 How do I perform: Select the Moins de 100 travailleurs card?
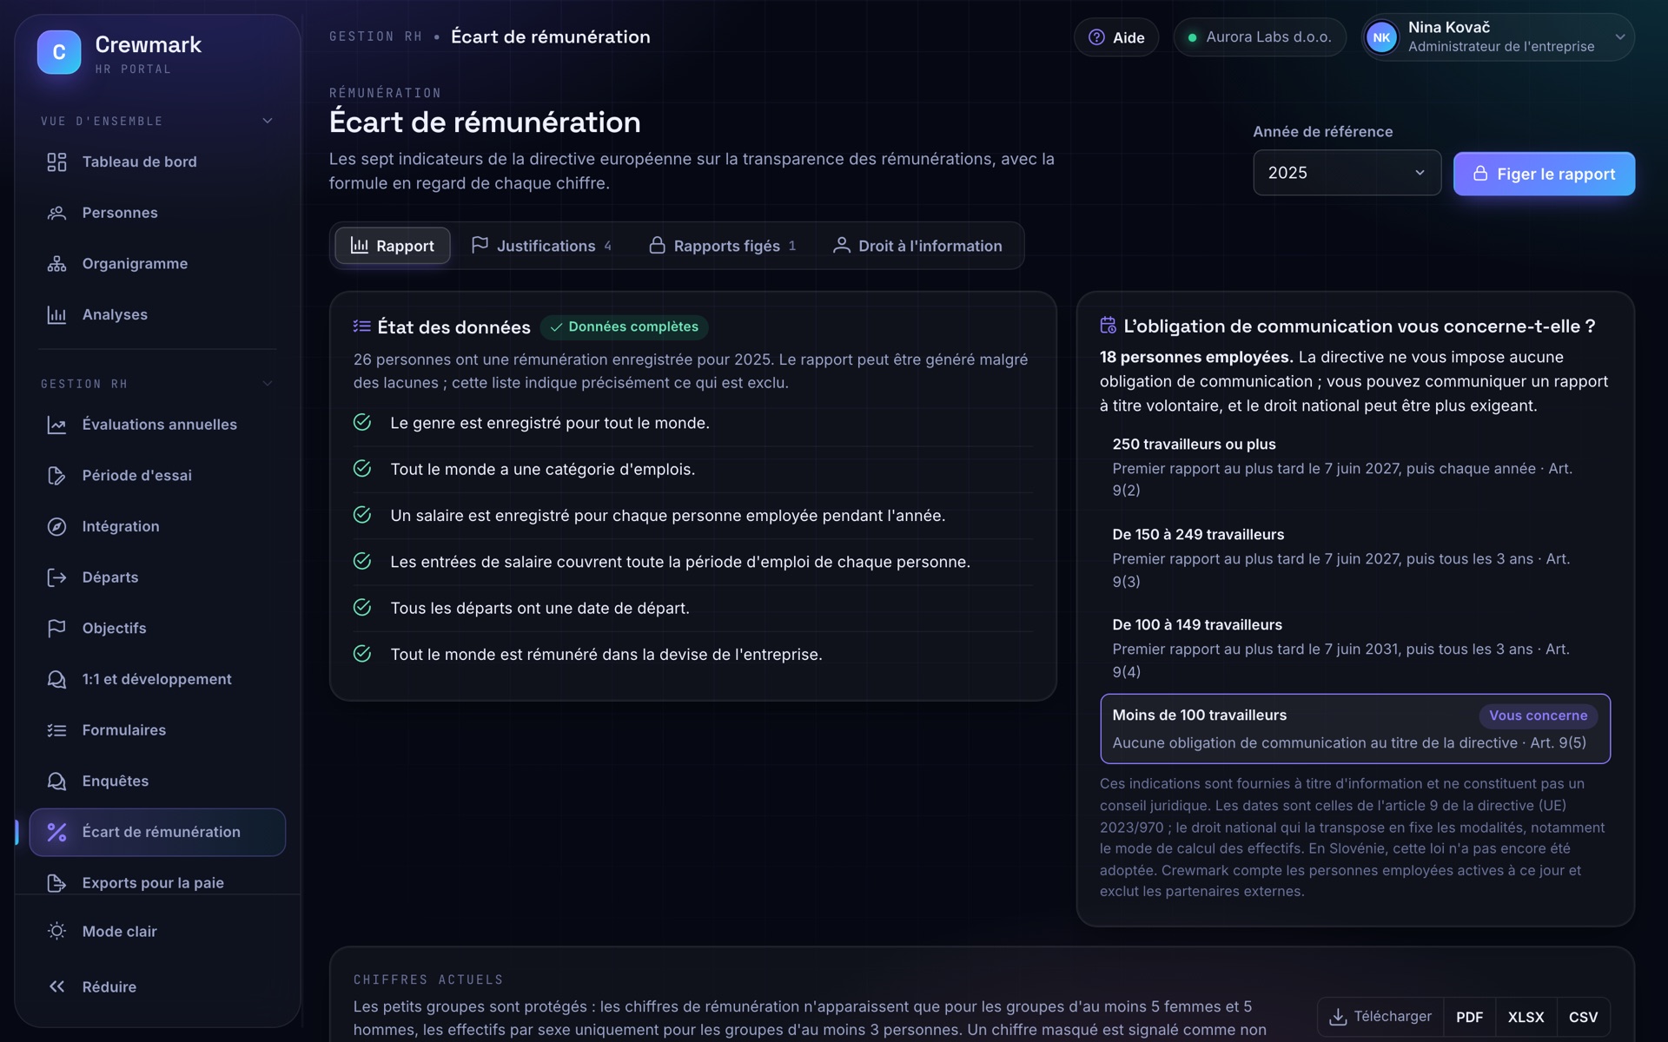[x=1354, y=729]
